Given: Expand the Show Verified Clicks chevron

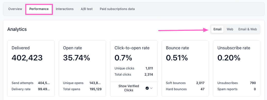Looking at the screenshot, I should click(x=151, y=88).
